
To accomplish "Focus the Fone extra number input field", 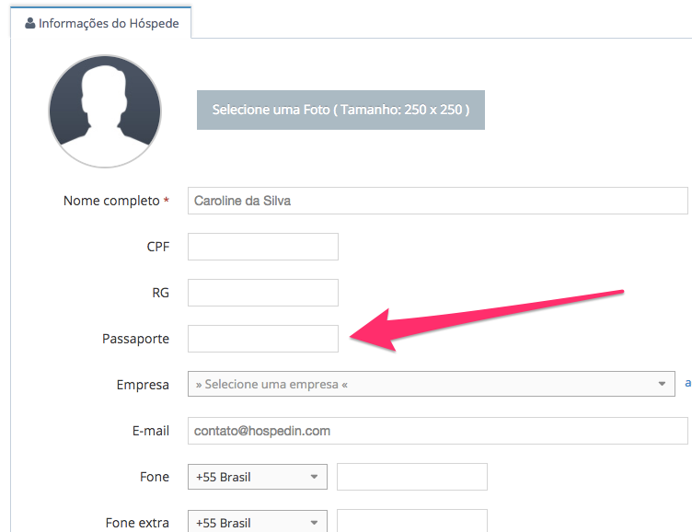I will (x=412, y=521).
